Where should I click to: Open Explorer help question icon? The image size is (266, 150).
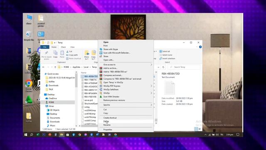(200, 47)
